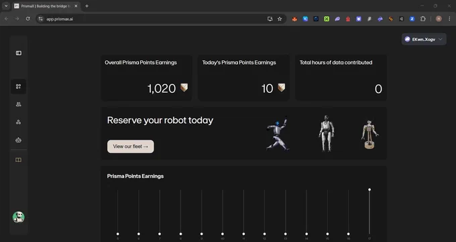Open the book documentation icon in sidebar

tap(18, 160)
